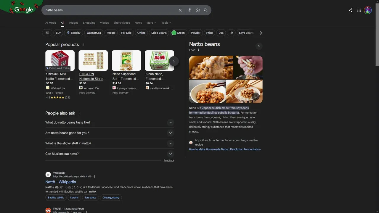379x213 pixels.
Task: Click the r/JapaneseFood Reddit result source
Action: pos(68,209)
